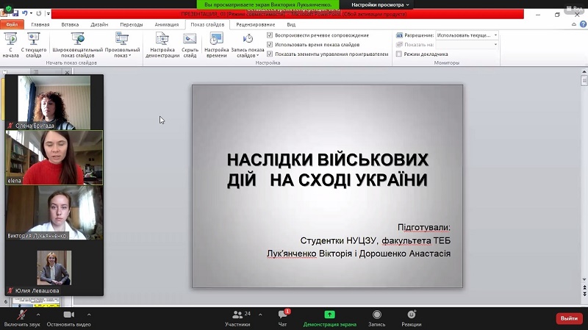Switch to 'Анимация' ribbon tab
The image size is (588, 330).
166,24
